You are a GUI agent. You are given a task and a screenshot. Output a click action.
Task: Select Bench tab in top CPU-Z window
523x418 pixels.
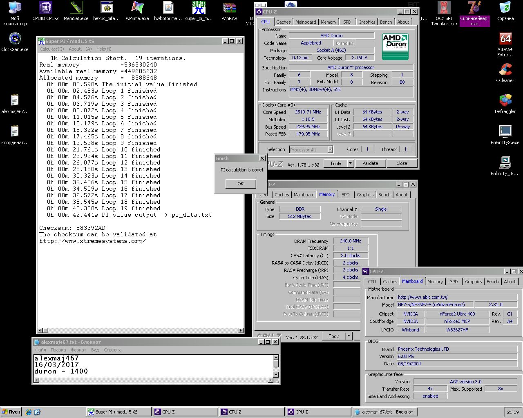click(386, 22)
